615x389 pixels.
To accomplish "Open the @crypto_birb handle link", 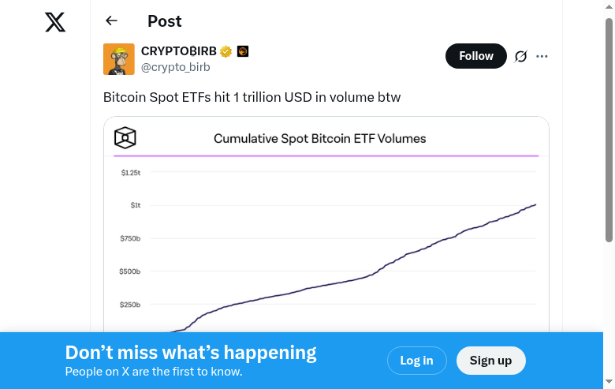I will [176, 68].
